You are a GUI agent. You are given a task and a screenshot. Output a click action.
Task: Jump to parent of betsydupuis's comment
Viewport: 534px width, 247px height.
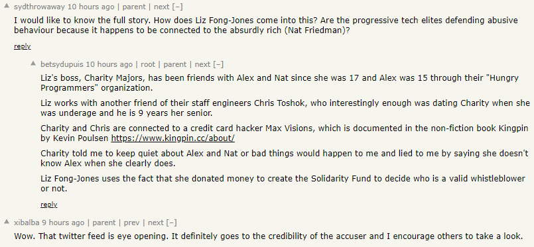point(174,64)
